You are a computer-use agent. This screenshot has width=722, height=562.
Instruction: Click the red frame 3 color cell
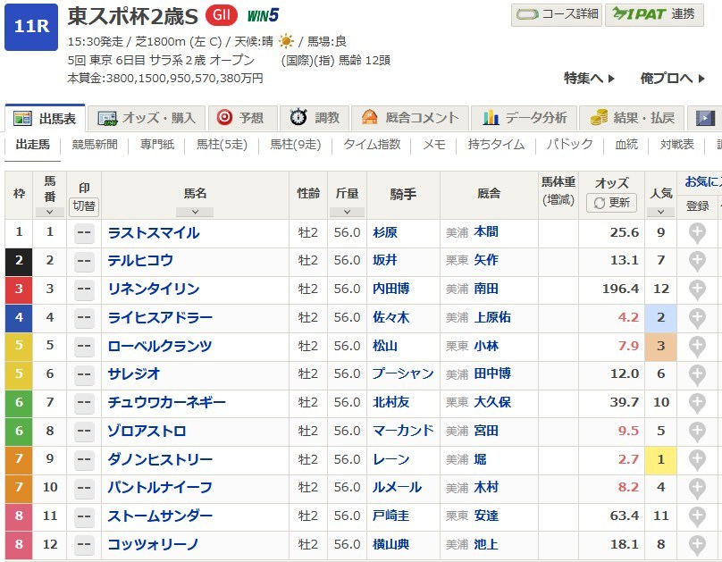click(x=20, y=289)
